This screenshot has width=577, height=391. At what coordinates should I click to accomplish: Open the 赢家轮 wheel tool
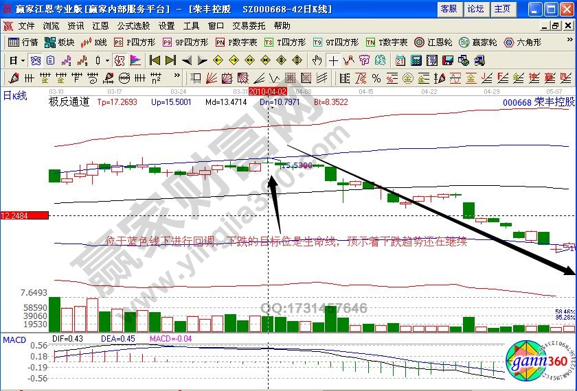click(x=478, y=42)
